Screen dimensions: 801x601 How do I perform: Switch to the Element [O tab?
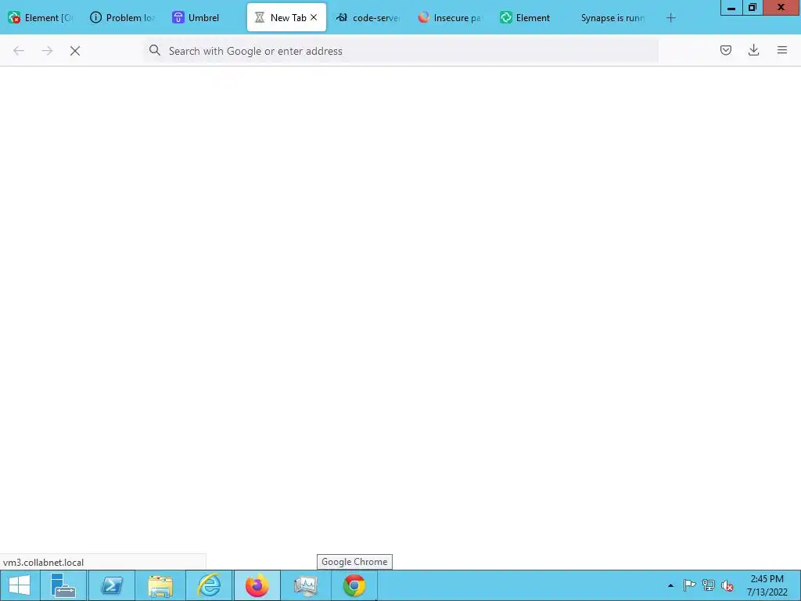(41, 18)
